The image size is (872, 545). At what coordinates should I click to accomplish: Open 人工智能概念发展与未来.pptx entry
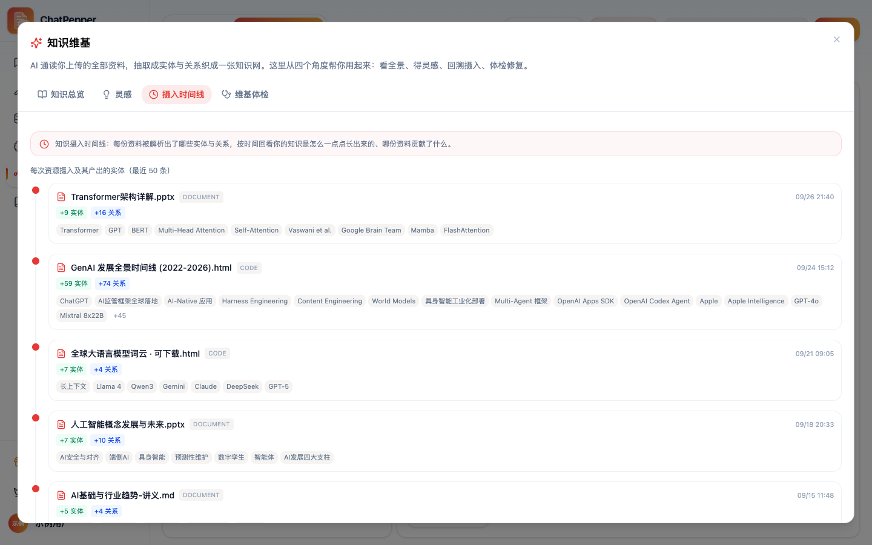pos(128,424)
